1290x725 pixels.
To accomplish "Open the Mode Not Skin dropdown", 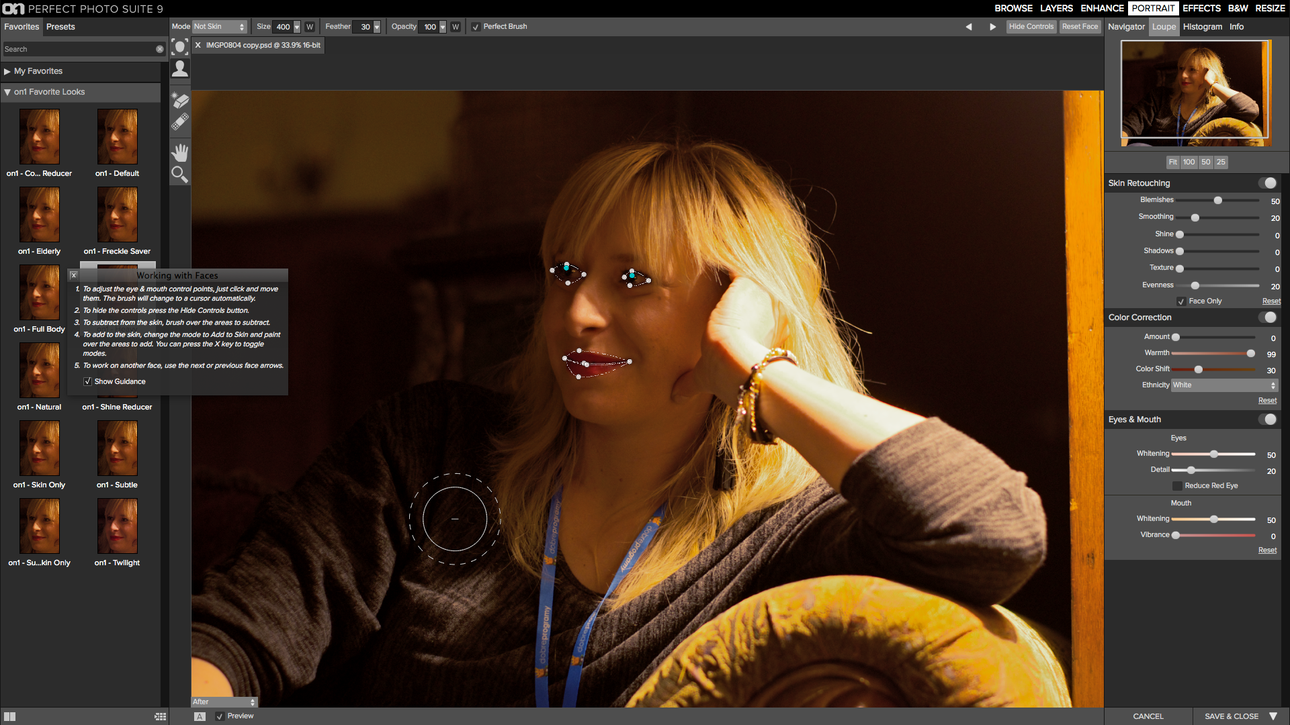I will [x=219, y=27].
